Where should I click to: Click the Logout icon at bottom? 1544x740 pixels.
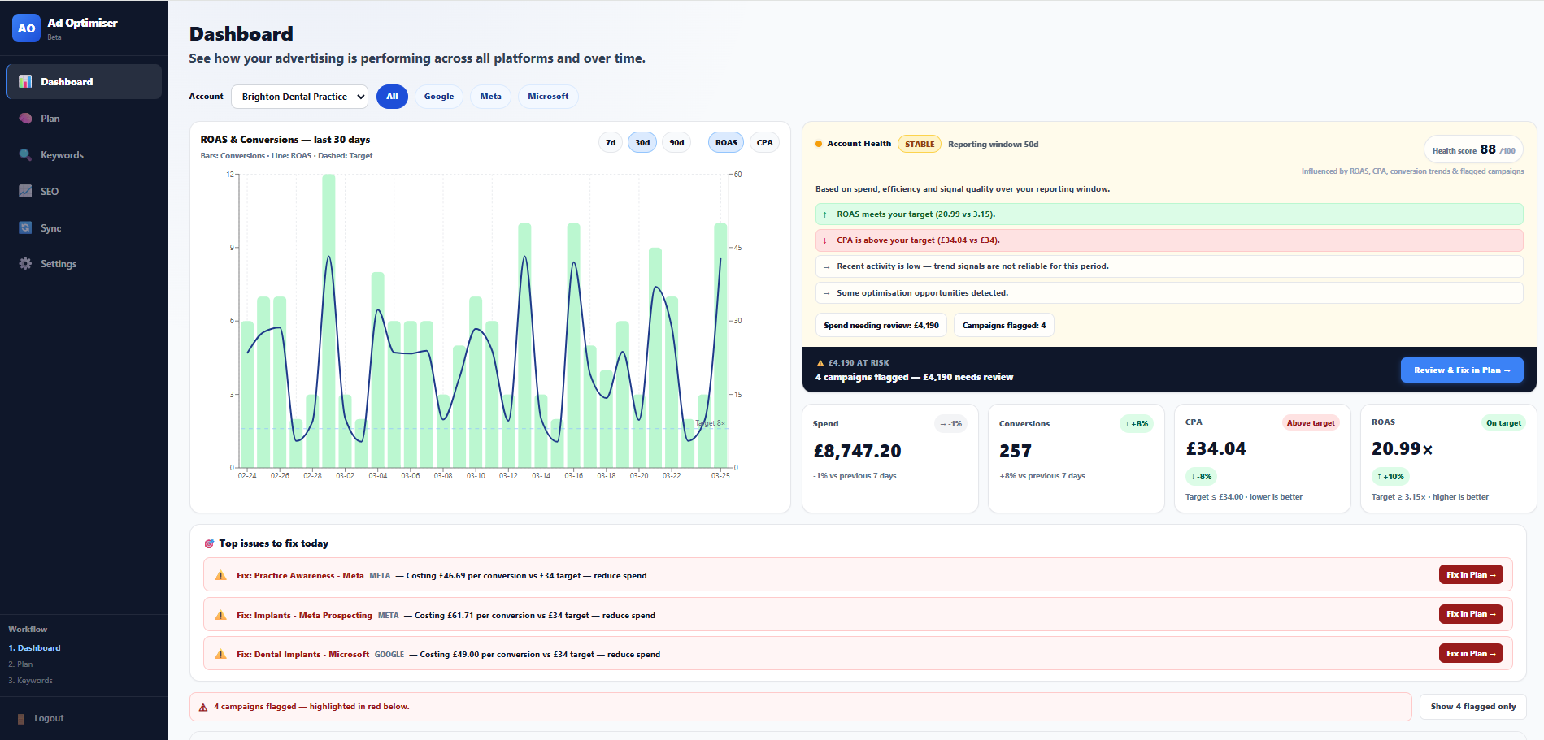[x=20, y=717]
